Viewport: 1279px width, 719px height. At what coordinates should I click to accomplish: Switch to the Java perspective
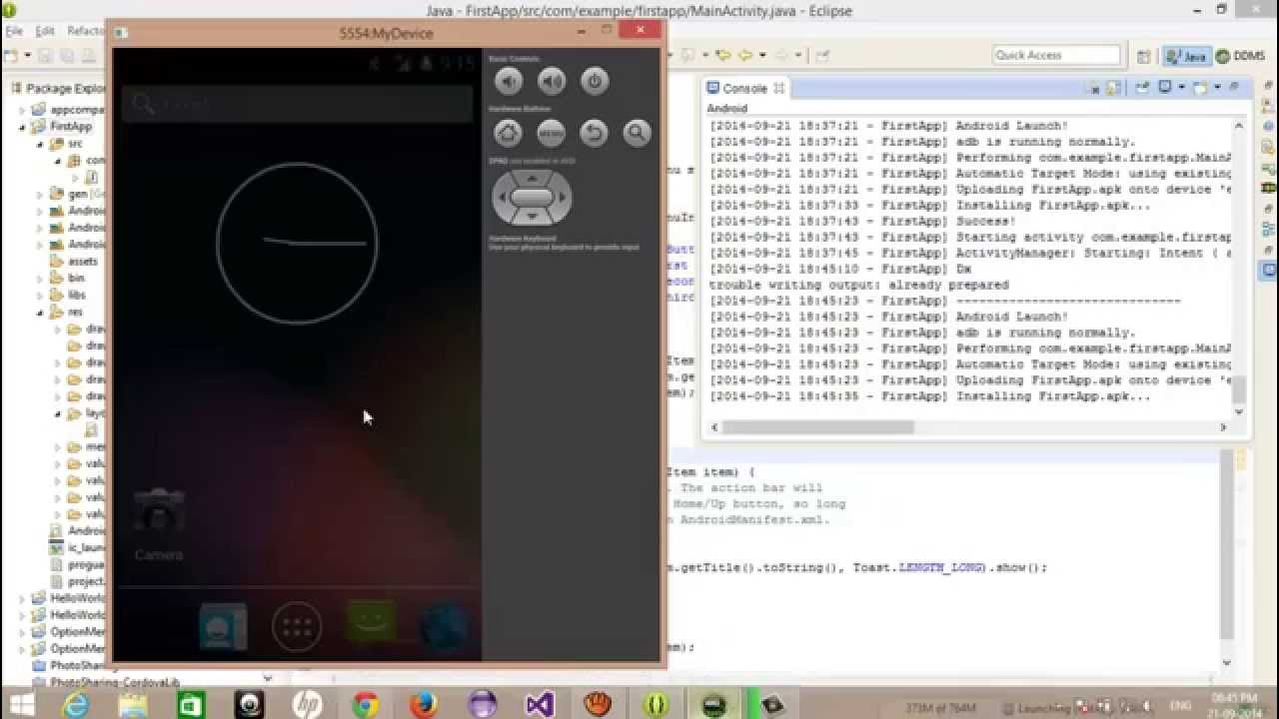click(1185, 56)
